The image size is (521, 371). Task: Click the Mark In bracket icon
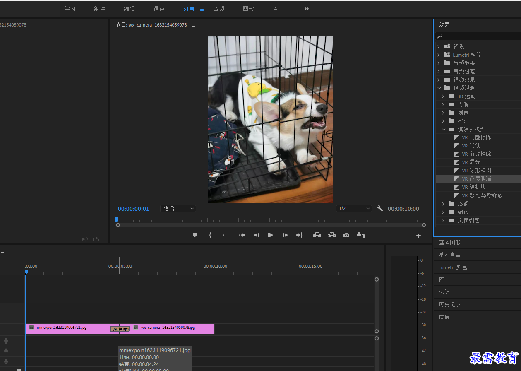click(x=210, y=235)
